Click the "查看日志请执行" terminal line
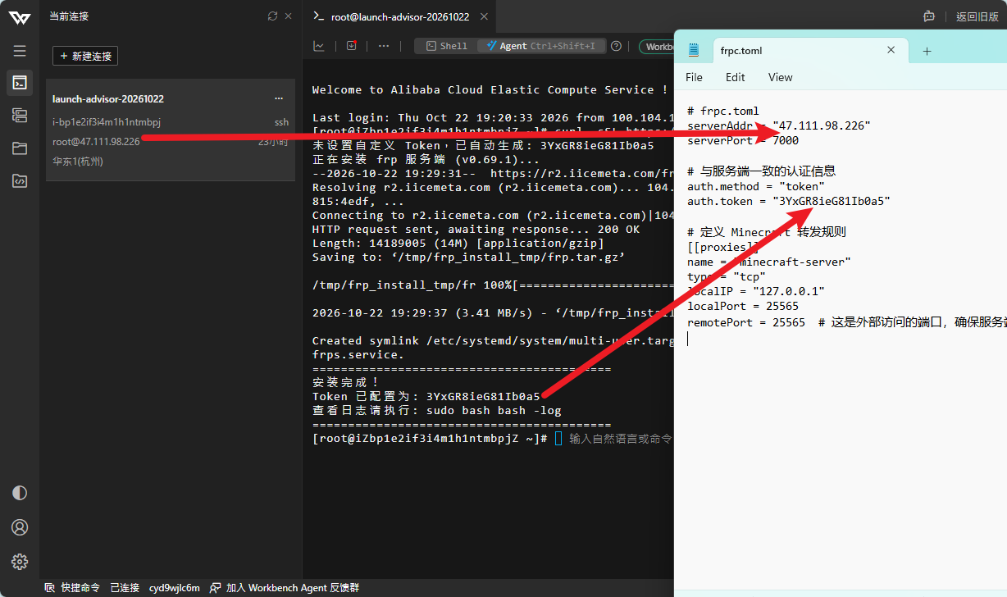The image size is (1007, 597). 437,410
